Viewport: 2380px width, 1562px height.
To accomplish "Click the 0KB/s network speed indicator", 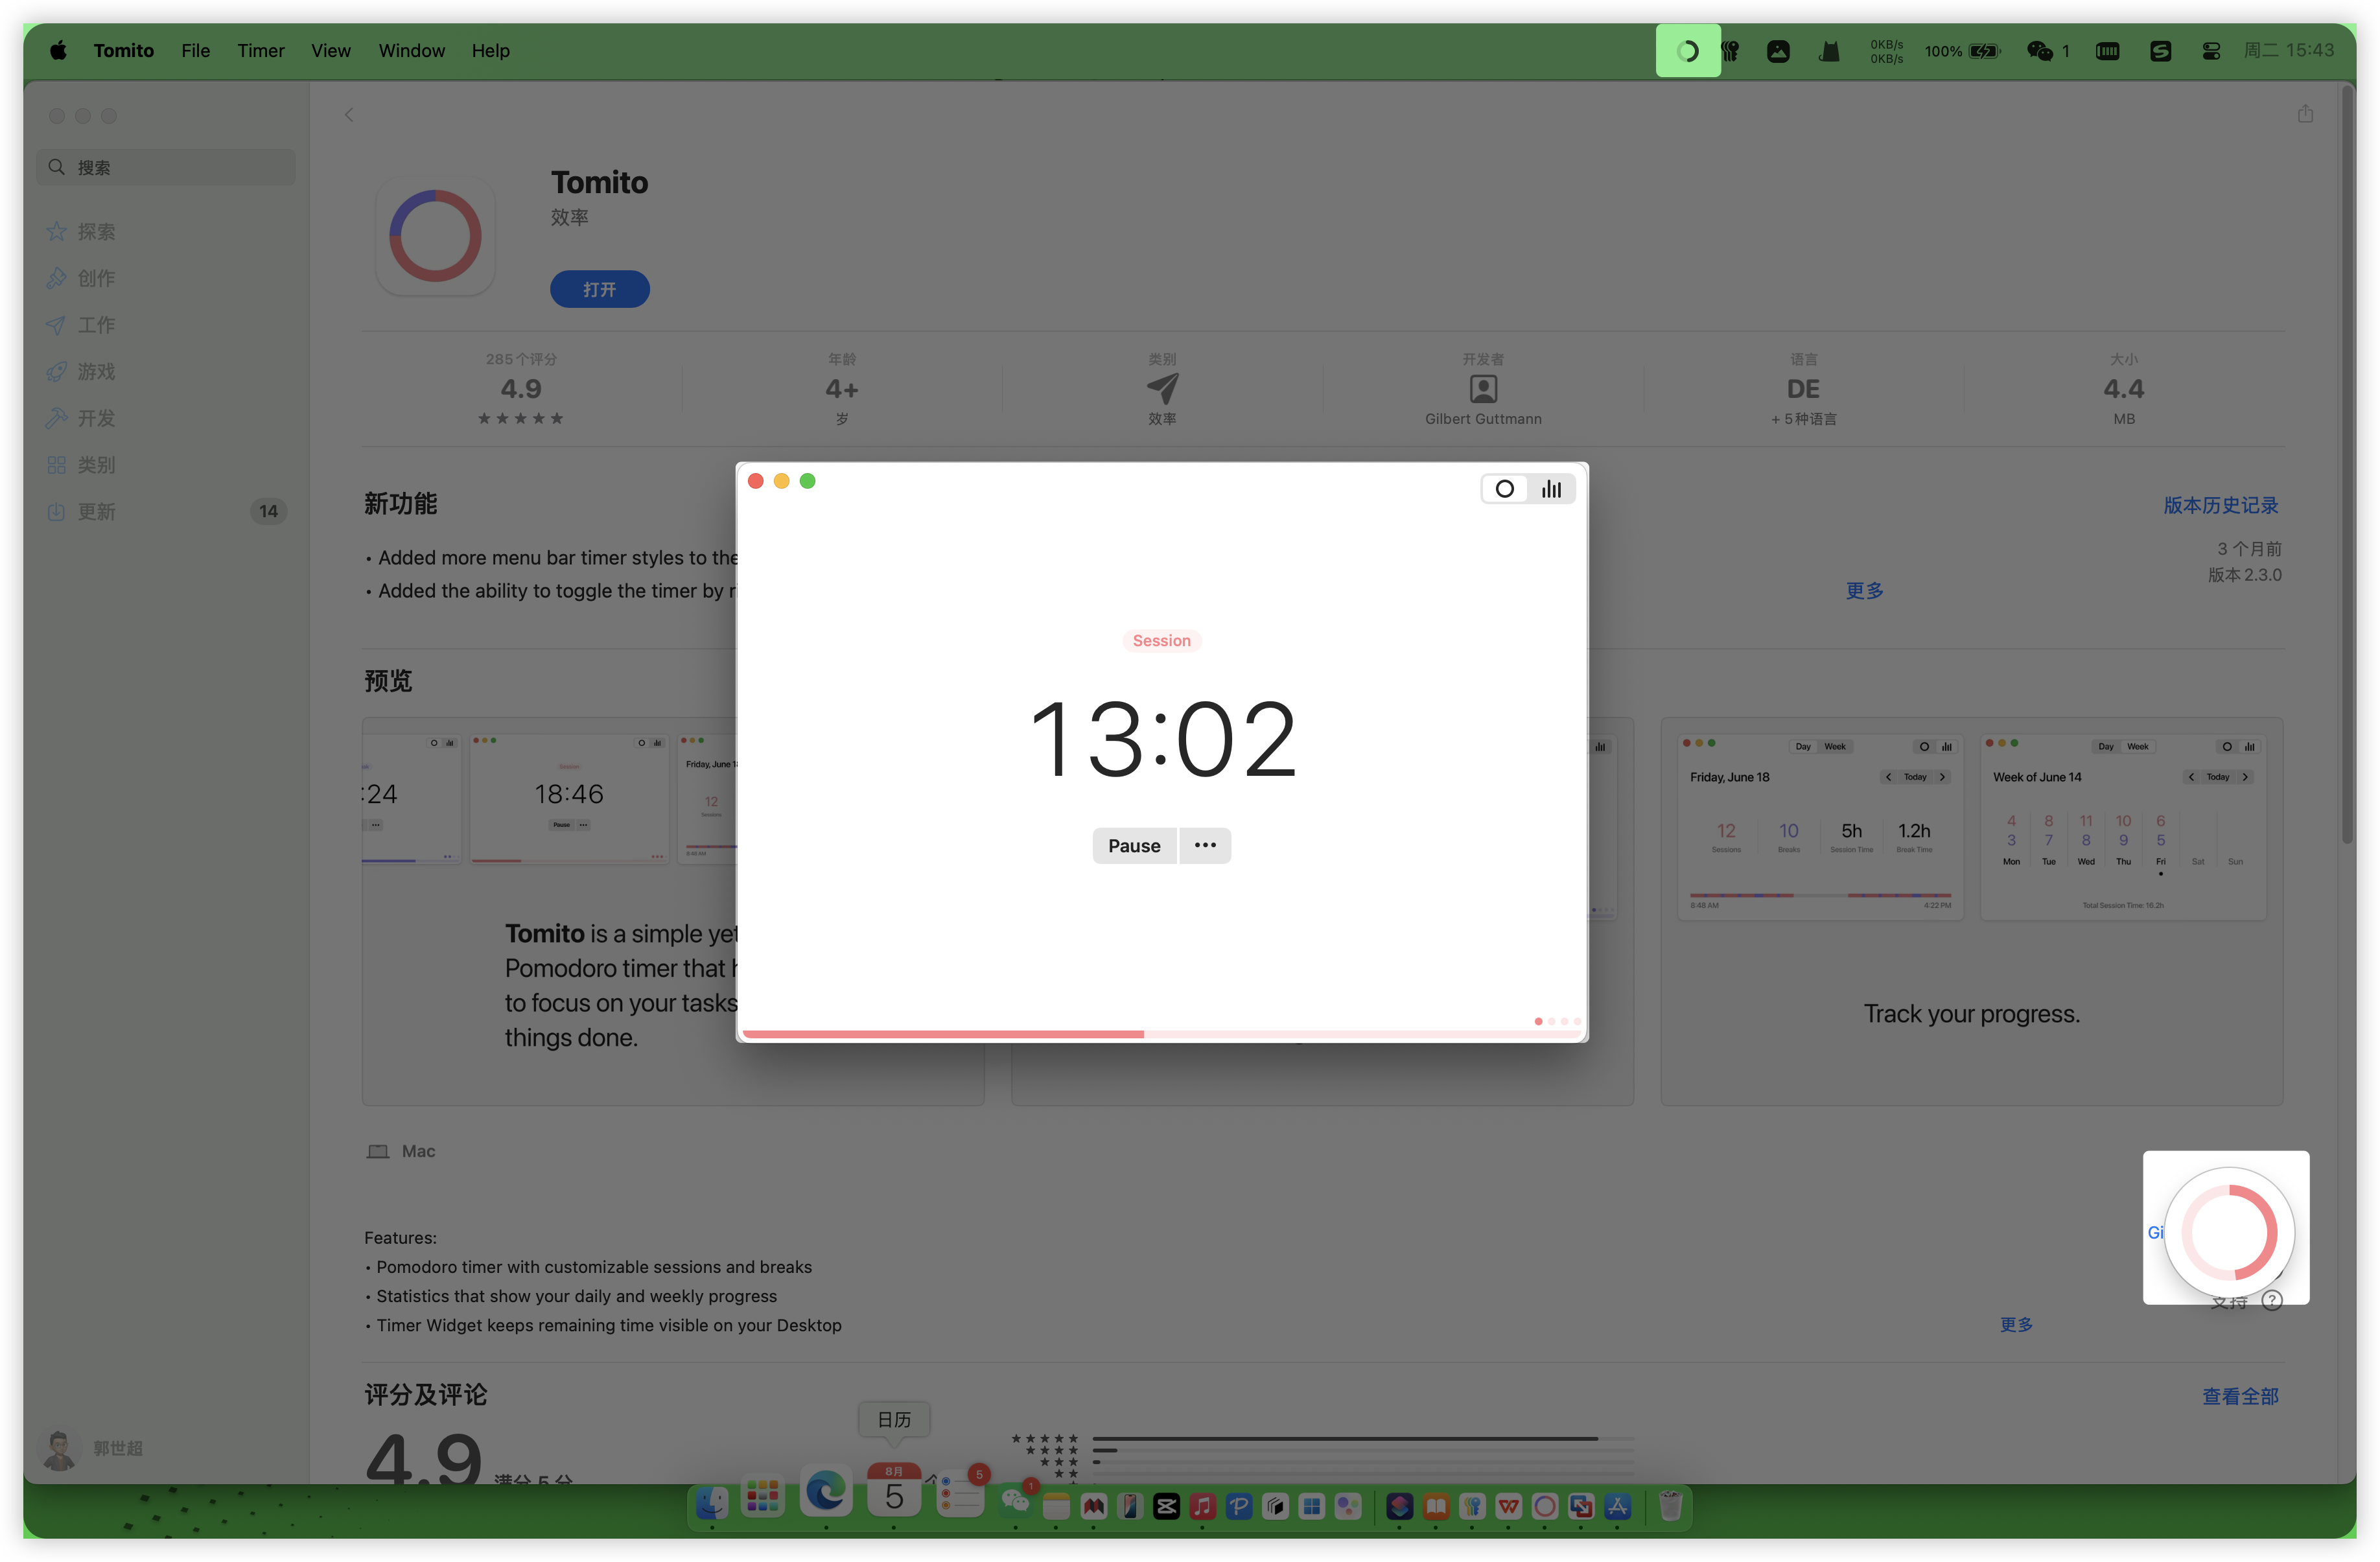I will pyautogui.click(x=1886, y=51).
